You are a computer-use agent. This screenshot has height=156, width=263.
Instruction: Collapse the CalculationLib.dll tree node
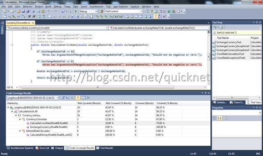point(12,111)
